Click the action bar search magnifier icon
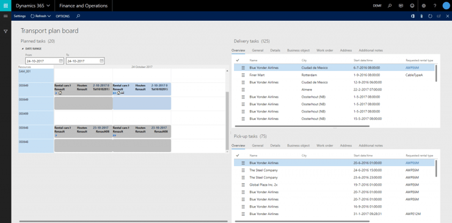The height and width of the screenshot is (223, 452). [x=78, y=16]
